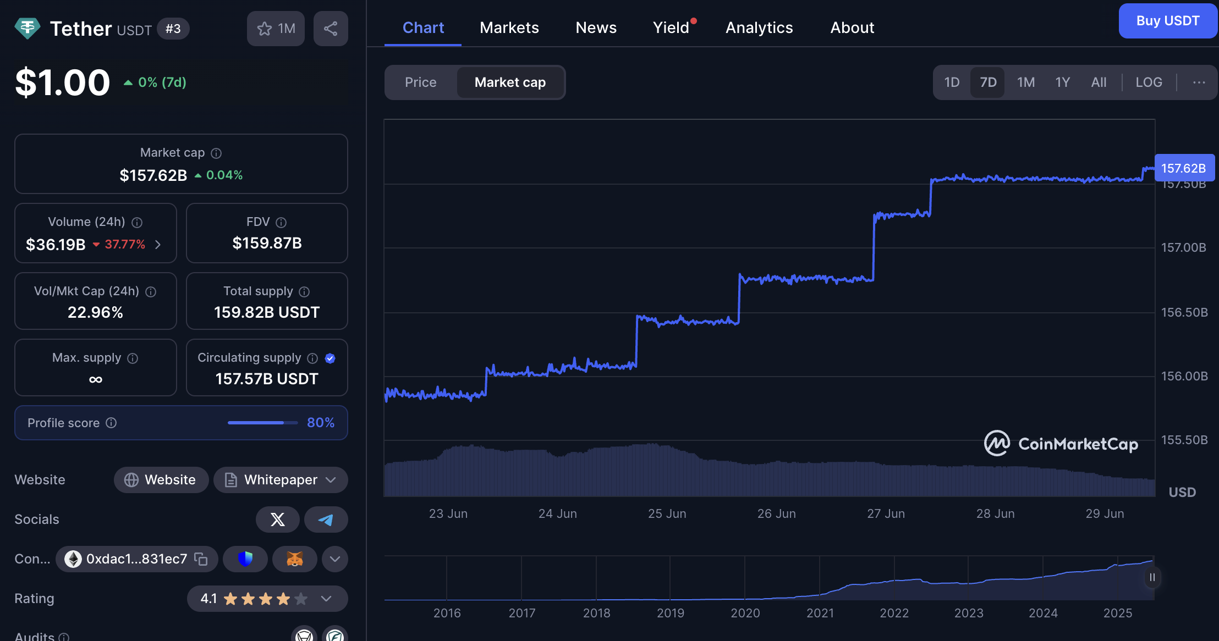Expand the 4.1 rating details

(326, 599)
